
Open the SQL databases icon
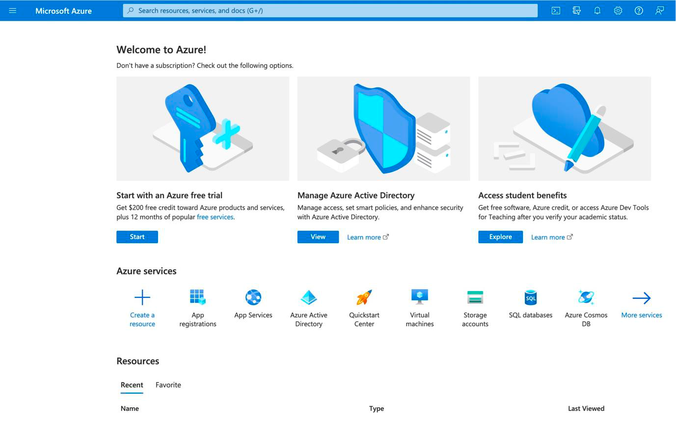tap(531, 297)
